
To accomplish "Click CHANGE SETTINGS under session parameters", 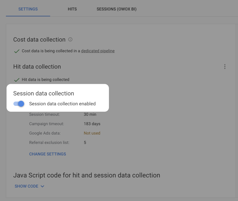I will point(47,154).
